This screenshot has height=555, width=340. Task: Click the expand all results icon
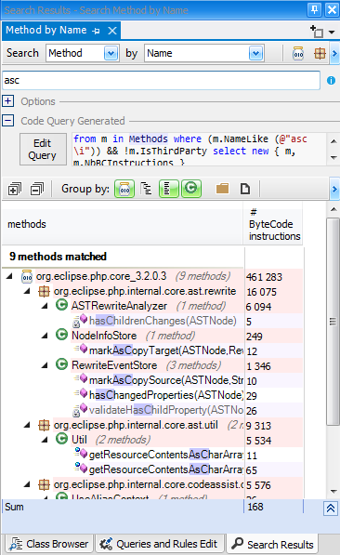pos(15,190)
